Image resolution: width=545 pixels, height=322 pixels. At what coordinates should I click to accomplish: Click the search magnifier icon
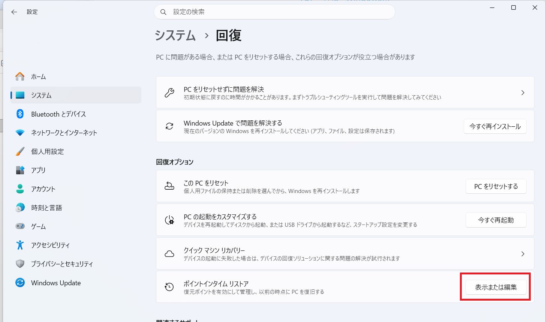click(163, 12)
